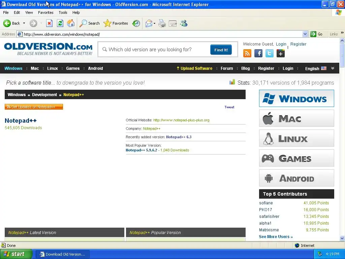345x259 pixels.
Task: Open the English language selector
Action: pyautogui.click(x=315, y=68)
